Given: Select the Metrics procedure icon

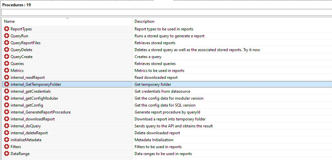Looking at the screenshot, I should pos(7,71).
